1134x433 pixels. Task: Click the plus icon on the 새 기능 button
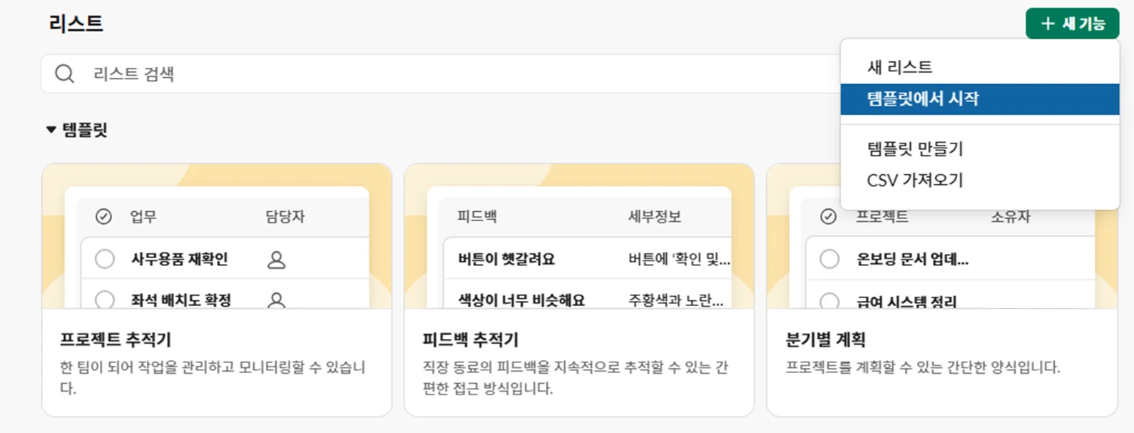(1047, 24)
